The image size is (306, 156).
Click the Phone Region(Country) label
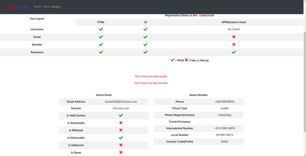point(180,115)
